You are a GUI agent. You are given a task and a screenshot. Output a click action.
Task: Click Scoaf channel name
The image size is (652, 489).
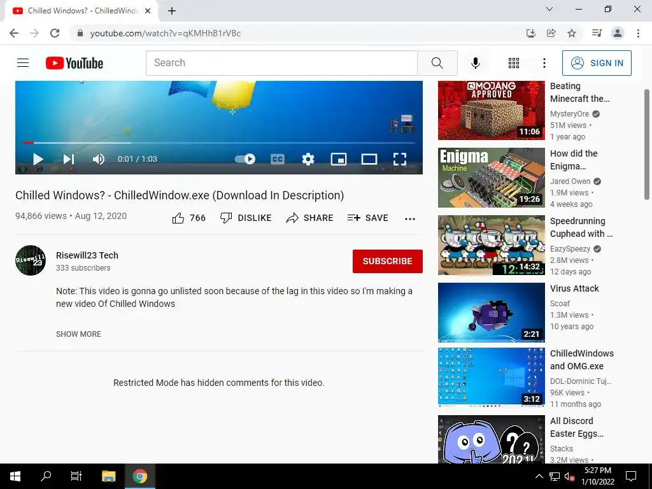pos(560,304)
